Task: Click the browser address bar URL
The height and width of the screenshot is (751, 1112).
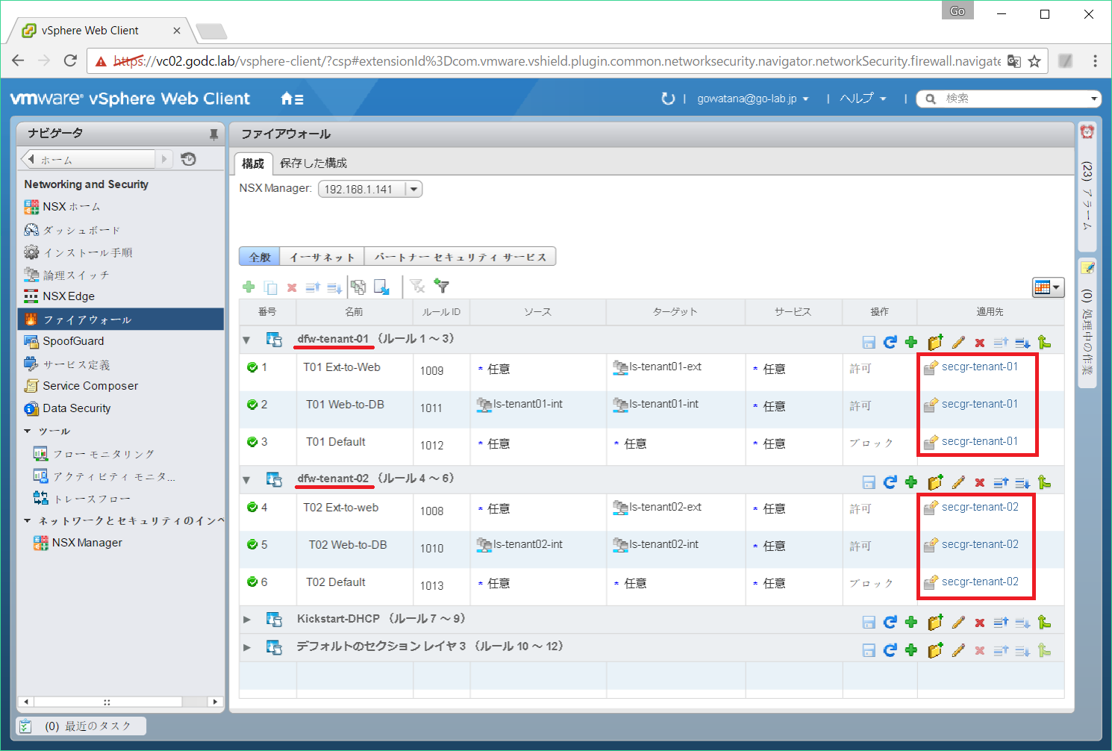Action: pos(556,61)
